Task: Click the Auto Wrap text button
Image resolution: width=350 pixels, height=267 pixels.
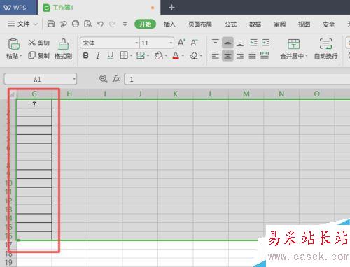Action: click(x=325, y=49)
